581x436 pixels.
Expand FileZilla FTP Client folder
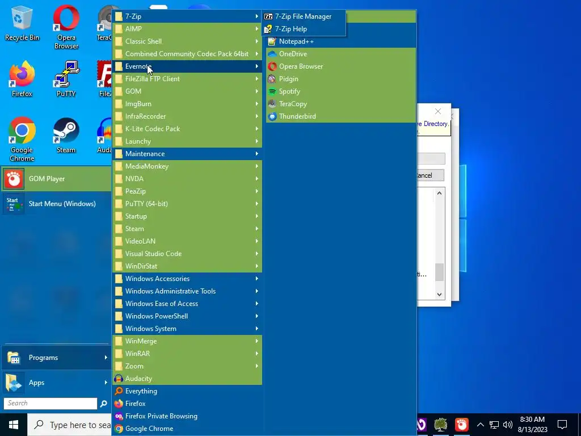click(x=187, y=79)
